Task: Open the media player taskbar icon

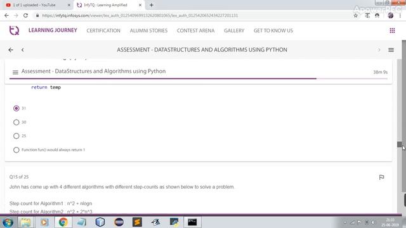Action: 44,222
